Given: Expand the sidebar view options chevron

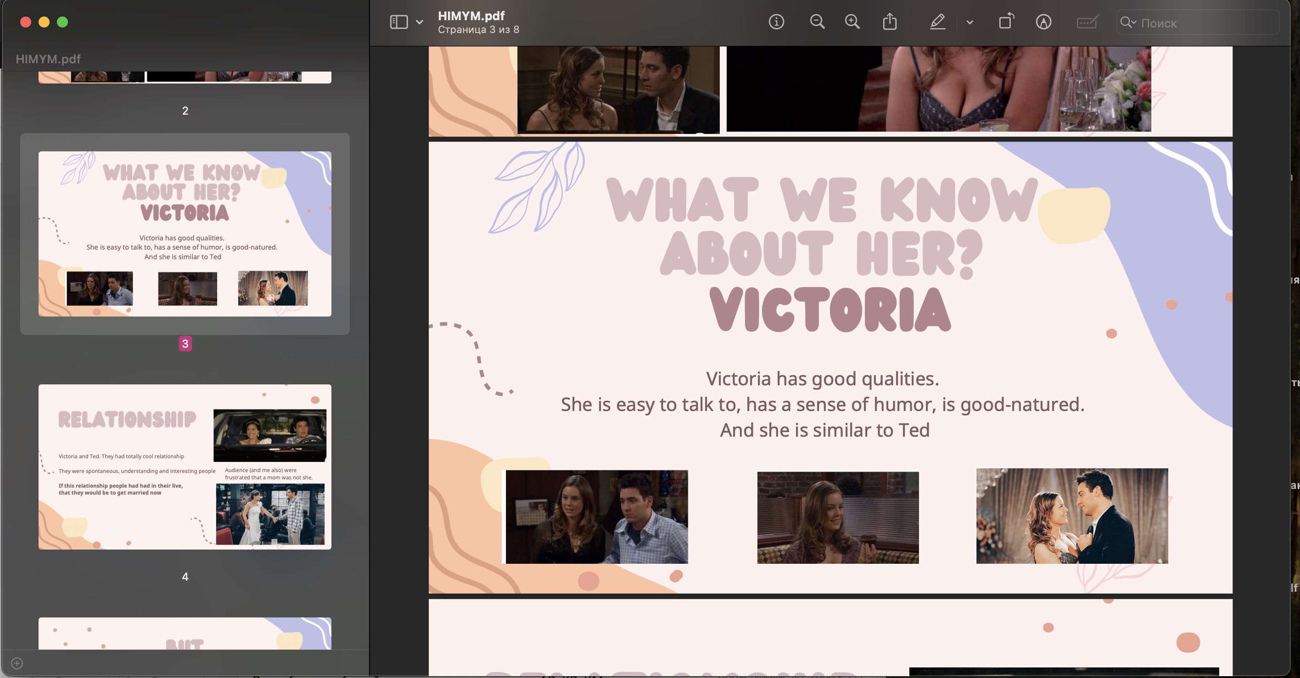Looking at the screenshot, I should tap(420, 22).
